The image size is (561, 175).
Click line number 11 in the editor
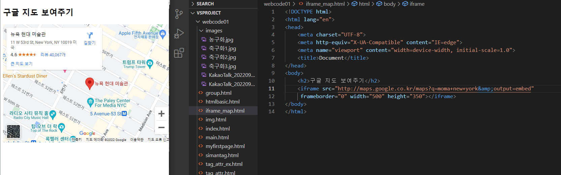click(271, 89)
